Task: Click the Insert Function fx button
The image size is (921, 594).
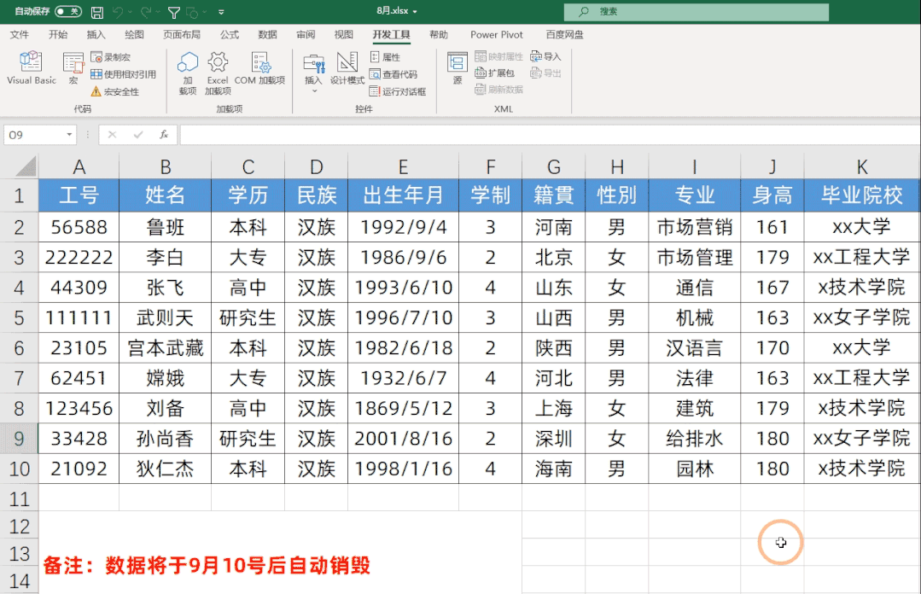Action: point(164,135)
